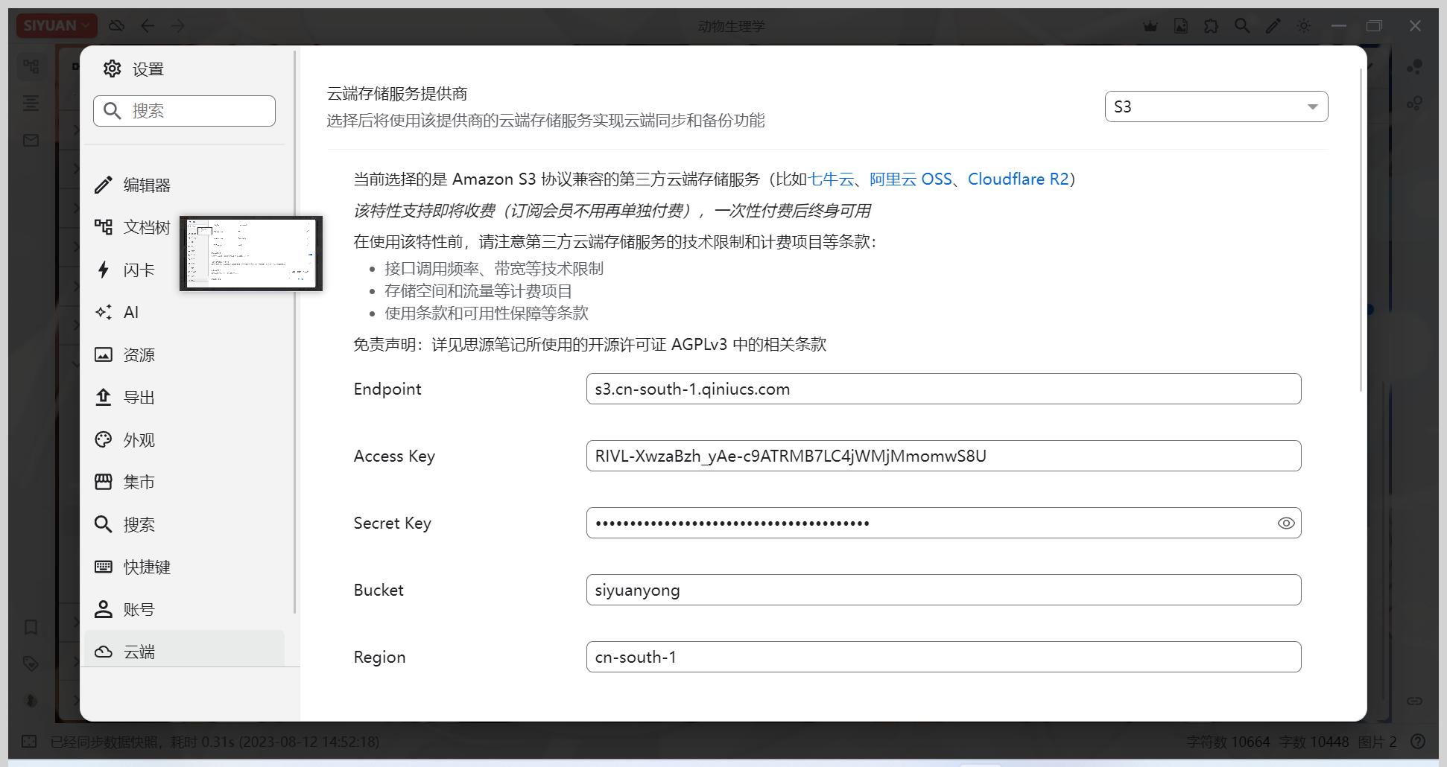Reveal the Secret Key with eye toggle
The height and width of the screenshot is (767, 1447).
pyautogui.click(x=1285, y=523)
